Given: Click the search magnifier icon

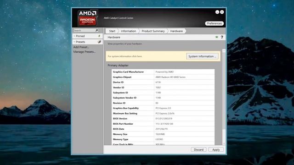Looking at the screenshot, I should click(x=97, y=30).
